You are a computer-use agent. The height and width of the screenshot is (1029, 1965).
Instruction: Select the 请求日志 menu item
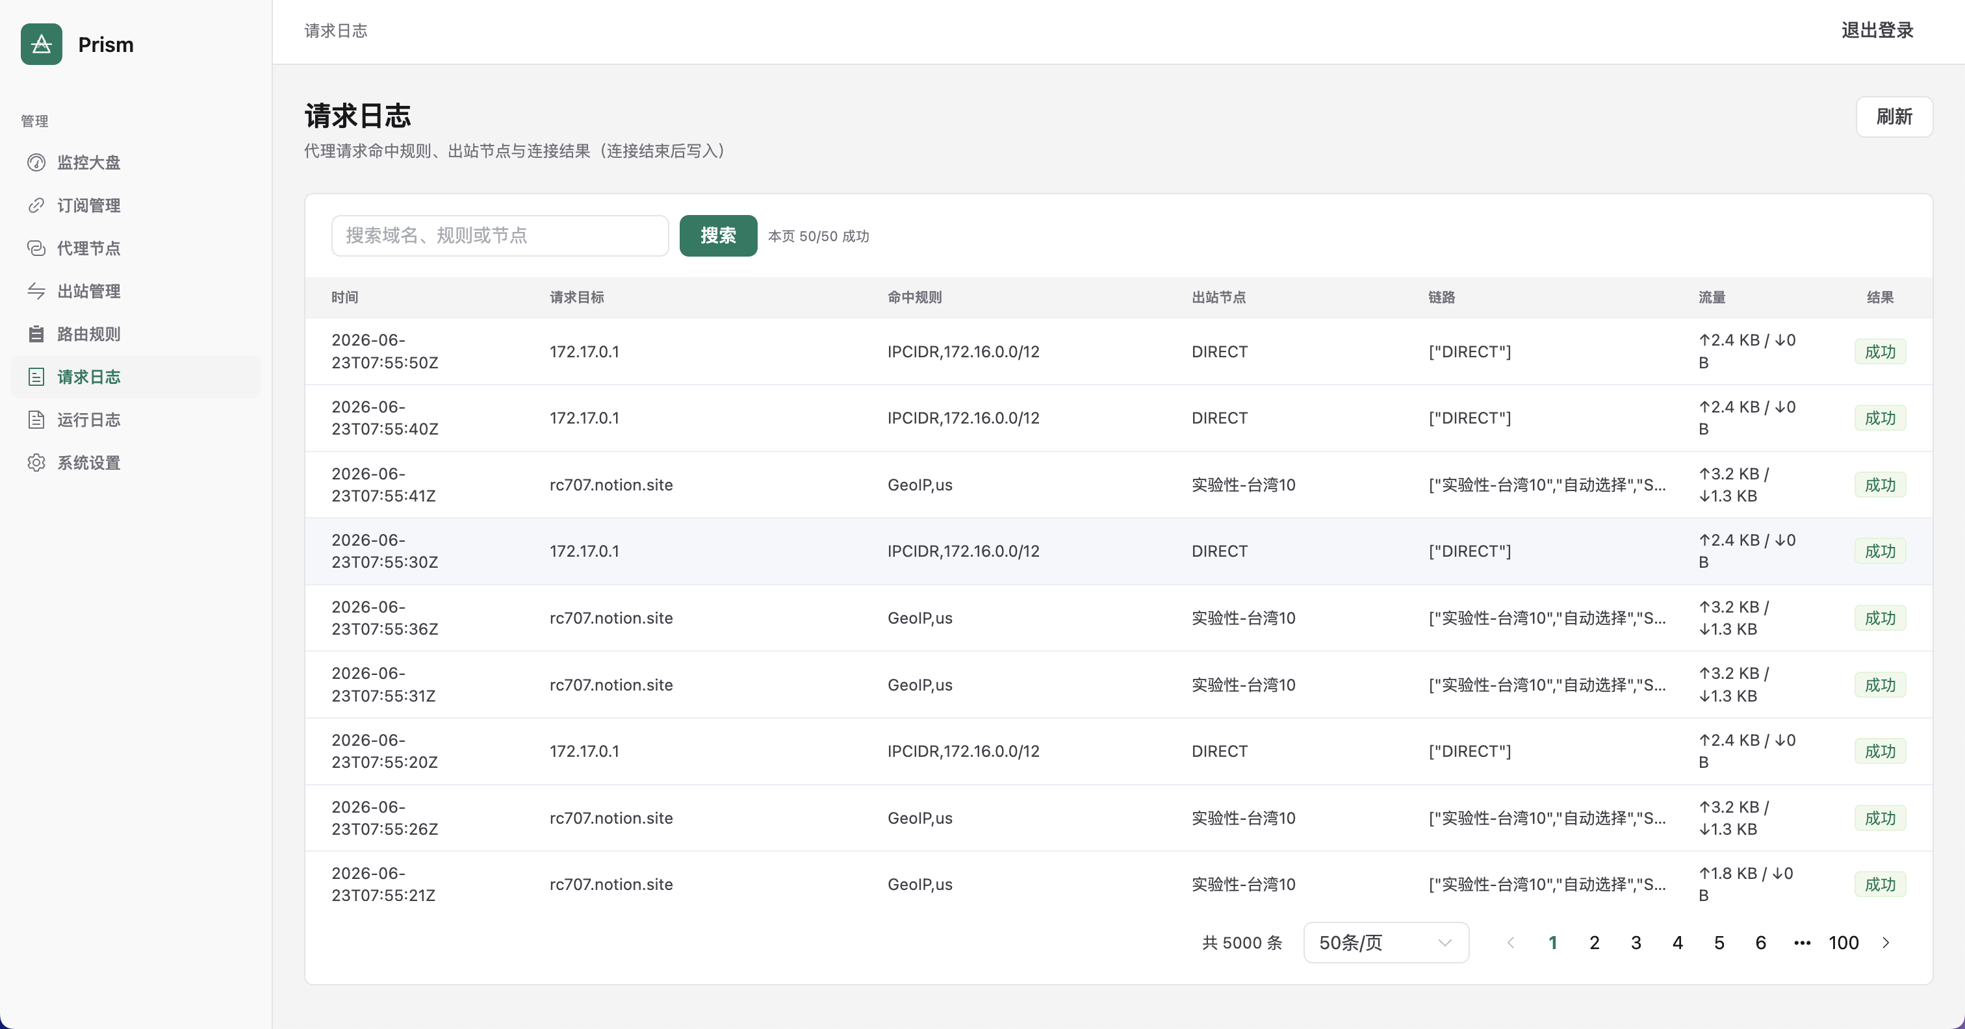136,377
